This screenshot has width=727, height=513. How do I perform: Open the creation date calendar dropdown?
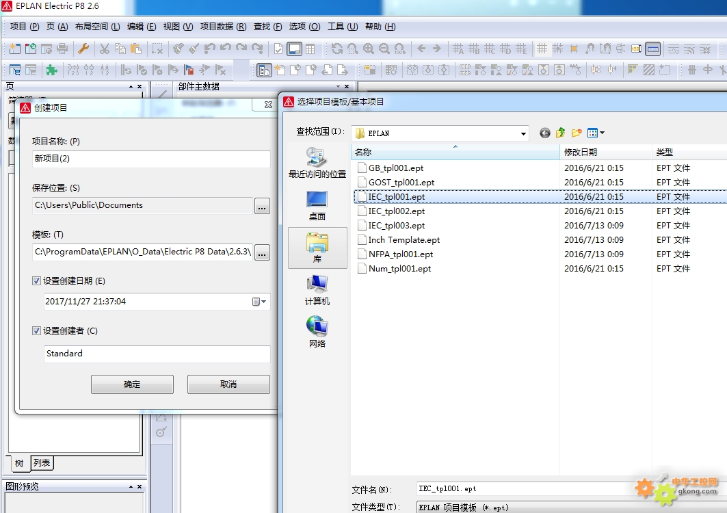(259, 302)
